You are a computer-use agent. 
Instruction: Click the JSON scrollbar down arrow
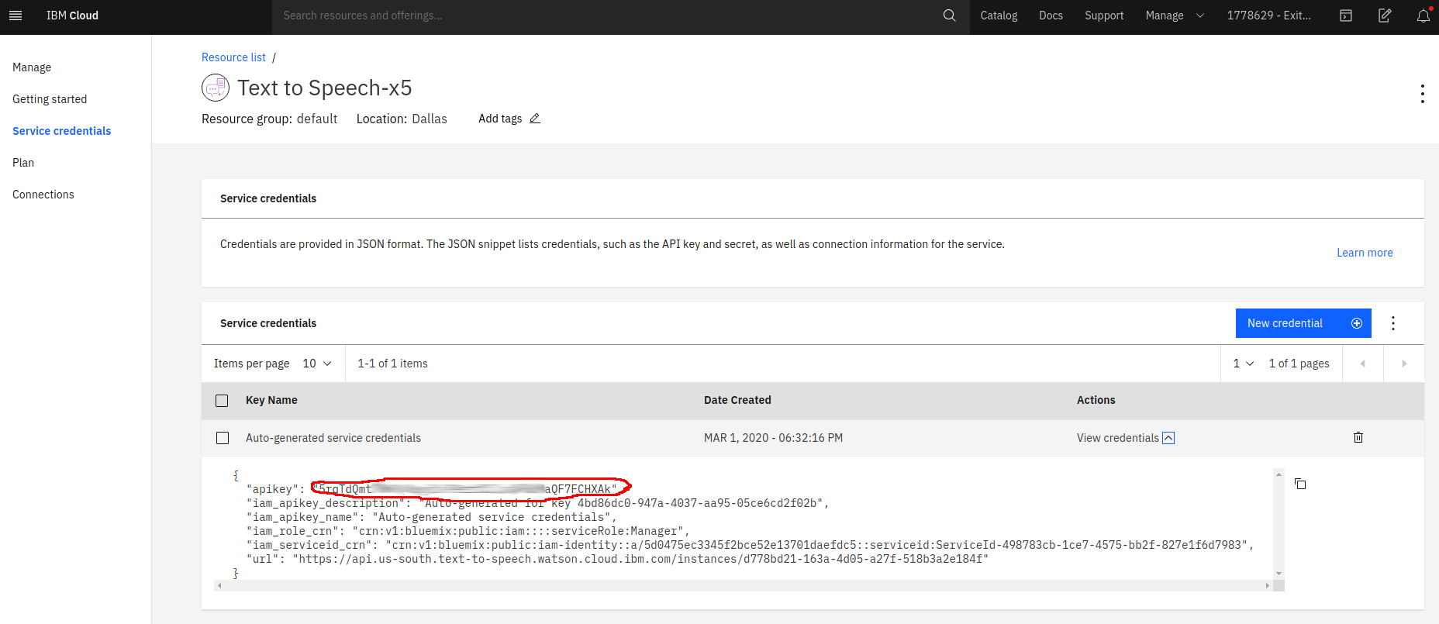click(1279, 574)
